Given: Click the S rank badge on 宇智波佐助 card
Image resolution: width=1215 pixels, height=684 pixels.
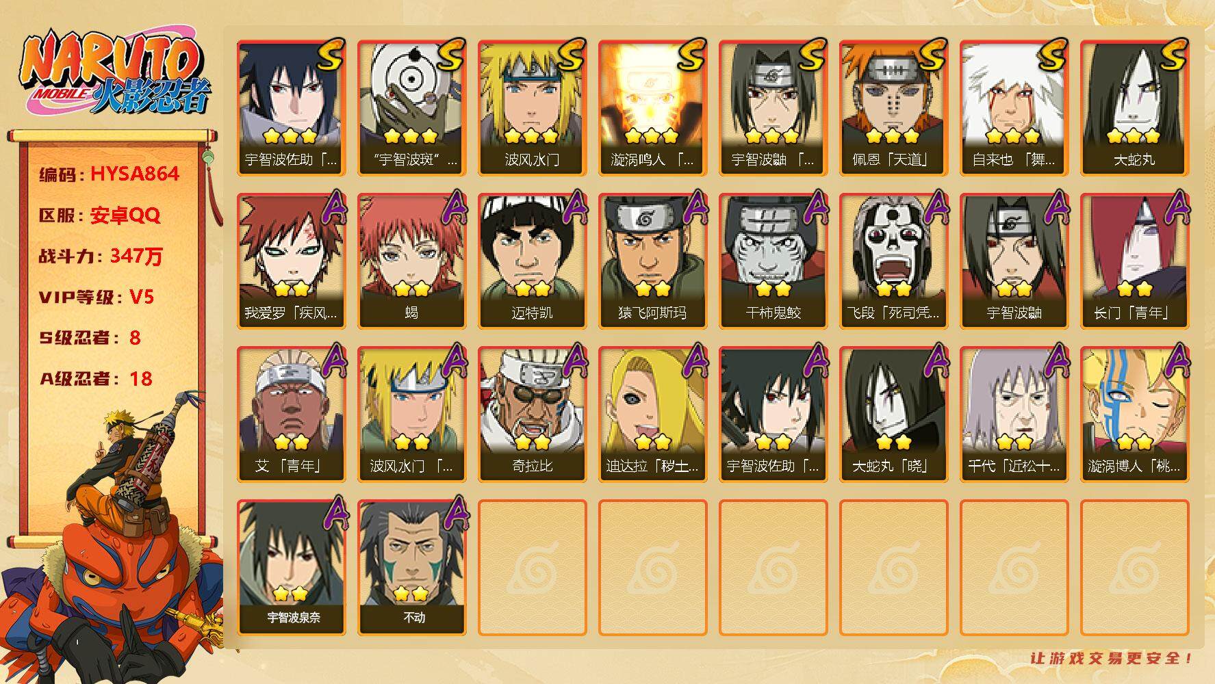Looking at the screenshot, I should [x=329, y=55].
